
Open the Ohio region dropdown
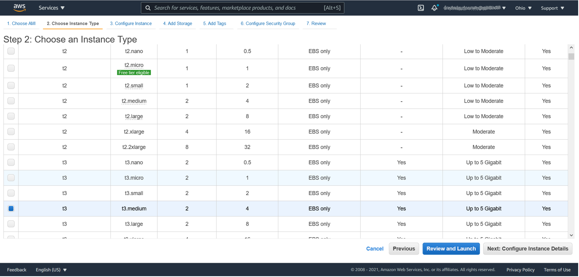[523, 8]
